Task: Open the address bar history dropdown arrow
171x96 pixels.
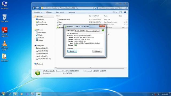Action: pyautogui.click(x=92, y=8)
